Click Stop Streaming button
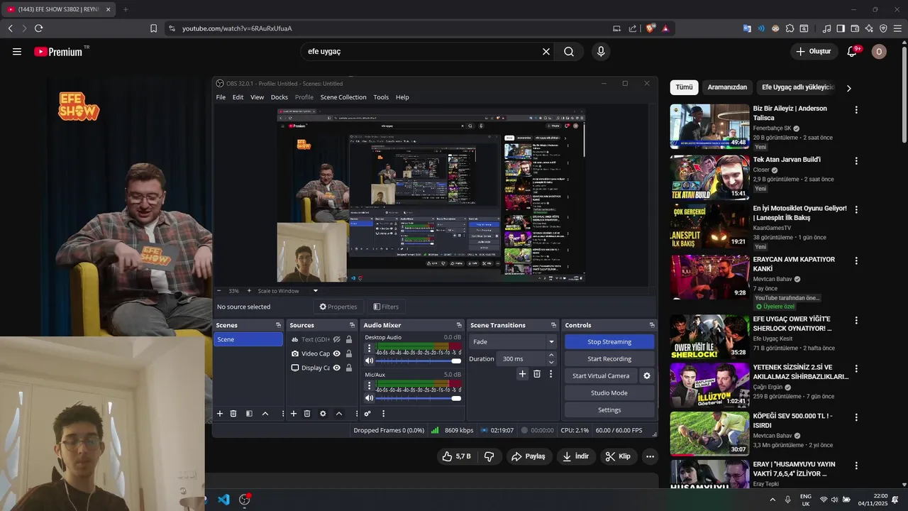This screenshot has width=908, height=511. click(609, 342)
